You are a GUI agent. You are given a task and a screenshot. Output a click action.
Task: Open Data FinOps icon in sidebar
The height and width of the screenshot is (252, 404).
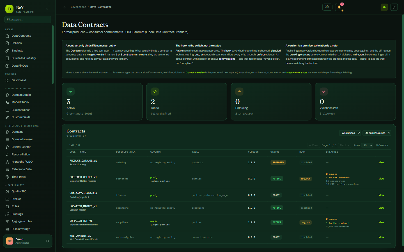point(7,66)
